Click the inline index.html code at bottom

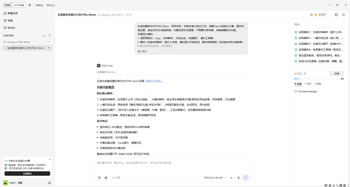coord(125,154)
